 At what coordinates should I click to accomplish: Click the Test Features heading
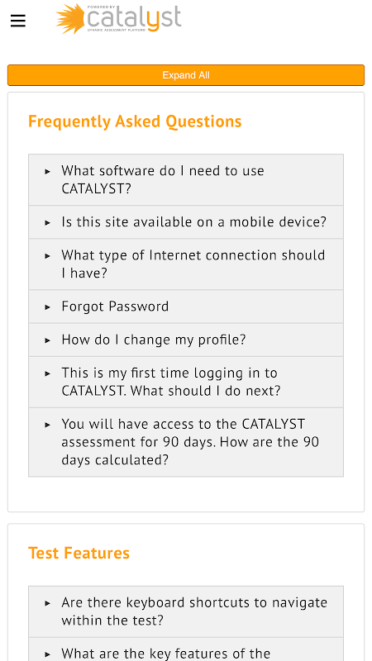click(x=79, y=553)
